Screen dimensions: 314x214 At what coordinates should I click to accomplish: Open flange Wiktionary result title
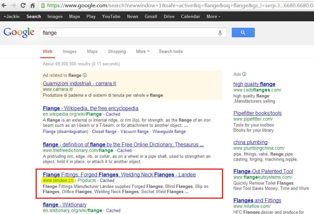(x=65, y=205)
